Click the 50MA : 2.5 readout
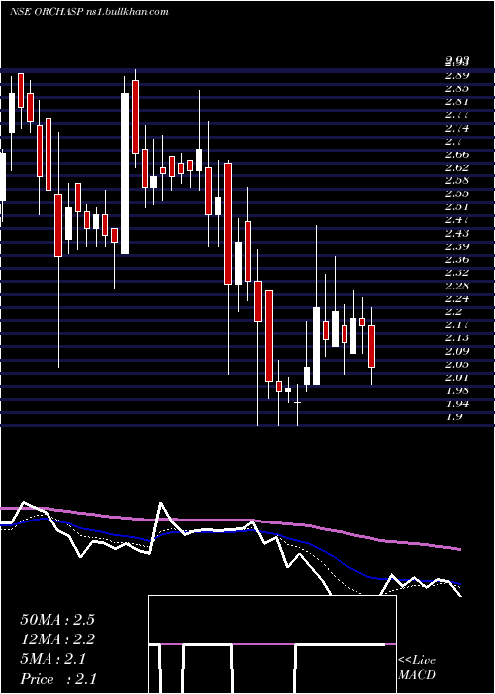 (57, 620)
